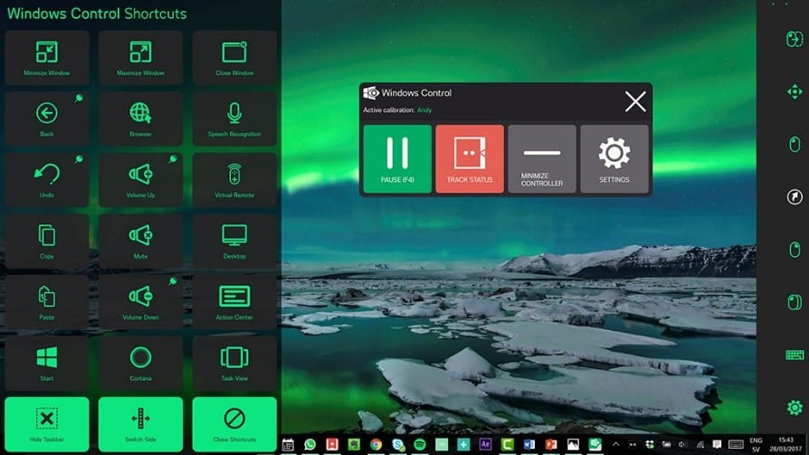
Task: Open the Task View shortcut
Action: [234, 363]
